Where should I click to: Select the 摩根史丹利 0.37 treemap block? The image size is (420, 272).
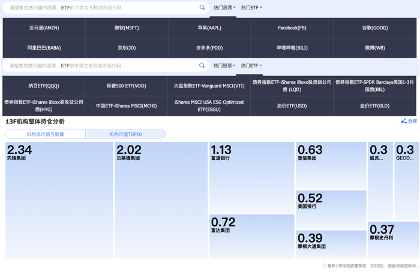coord(394,240)
